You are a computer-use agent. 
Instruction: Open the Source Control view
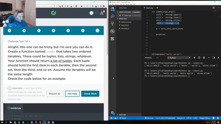coord(112,24)
